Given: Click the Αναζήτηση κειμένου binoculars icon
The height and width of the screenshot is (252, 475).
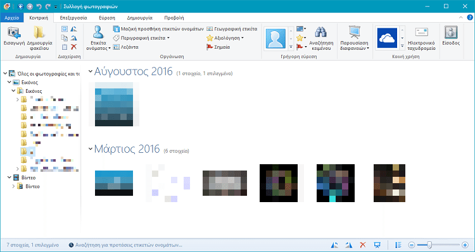Looking at the screenshot, I should point(321,32).
